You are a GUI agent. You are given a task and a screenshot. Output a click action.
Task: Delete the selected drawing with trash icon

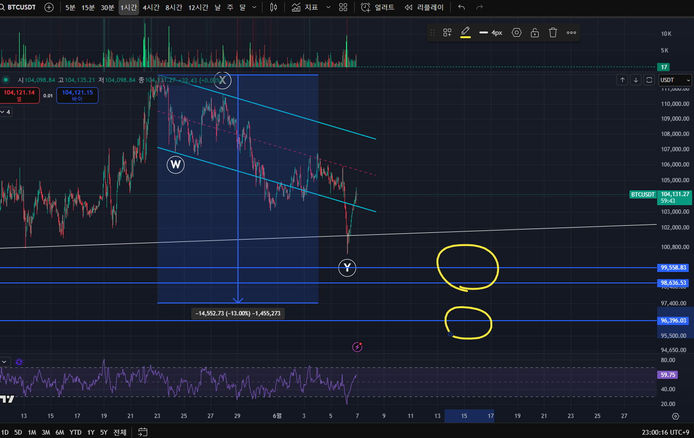coord(553,32)
